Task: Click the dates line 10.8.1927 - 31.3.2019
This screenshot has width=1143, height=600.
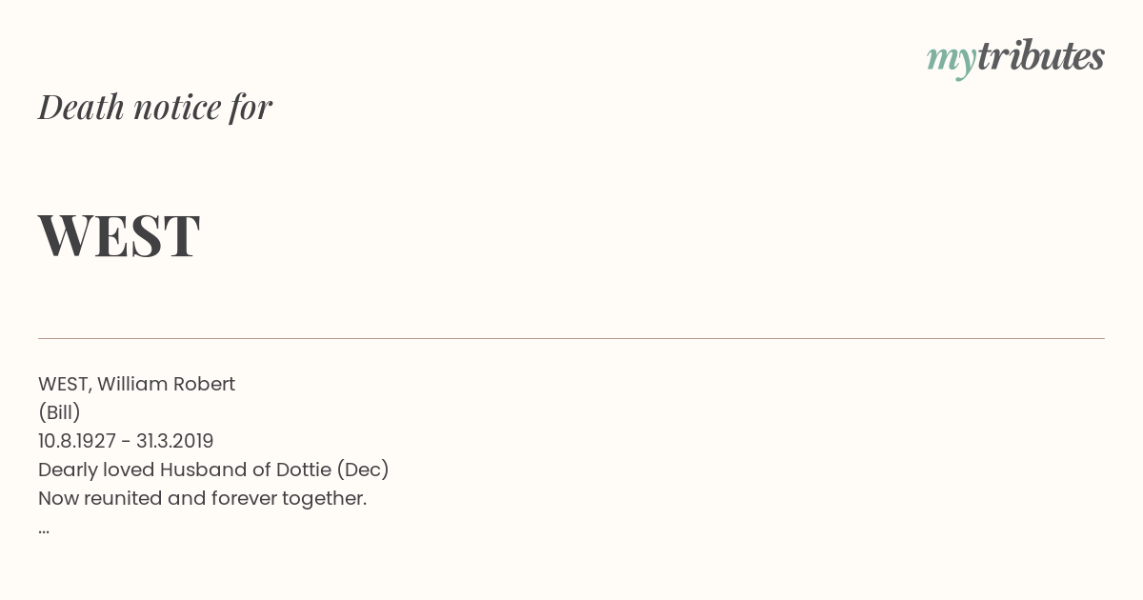Action: pyautogui.click(x=126, y=441)
